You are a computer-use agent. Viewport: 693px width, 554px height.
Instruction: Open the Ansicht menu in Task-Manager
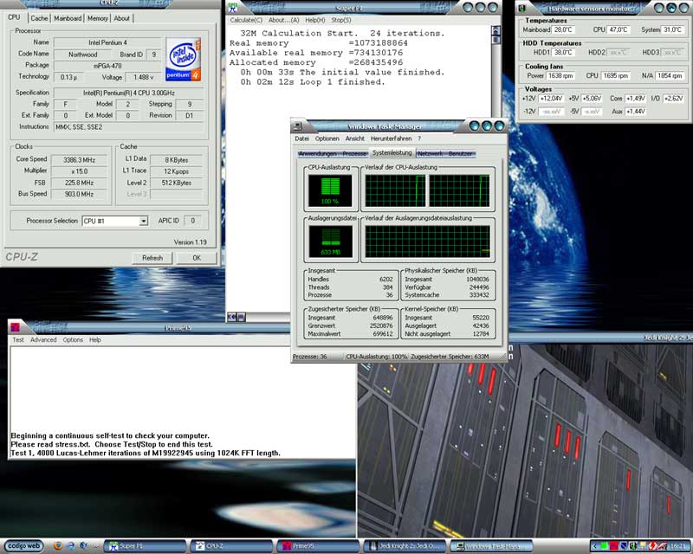(x=355, y=138)
